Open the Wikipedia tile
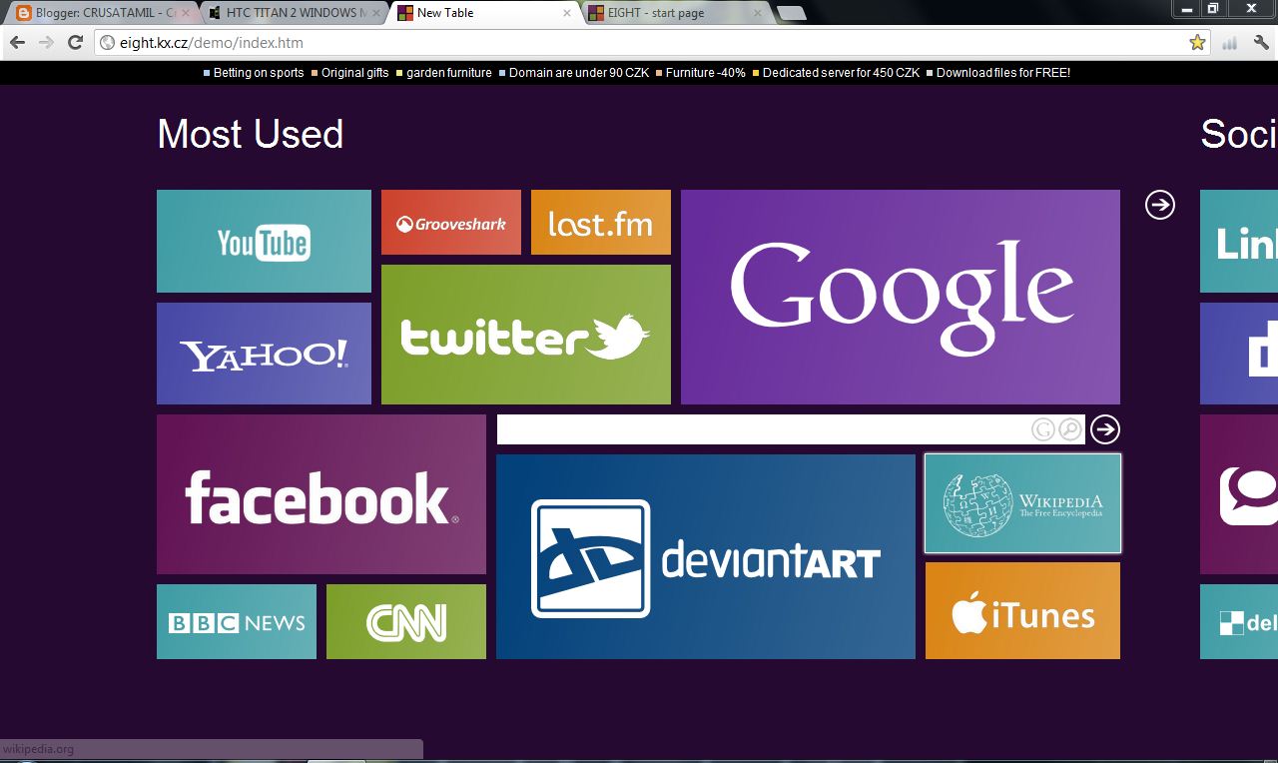Screen dimensions: 1278x763 point(1022,503)
